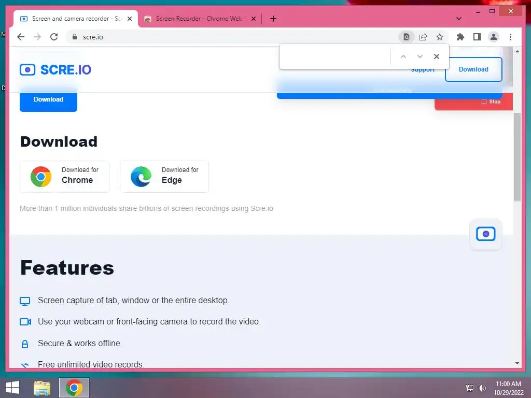
Task: Open File Explorer from the taskbar
Action: point(42,388)
